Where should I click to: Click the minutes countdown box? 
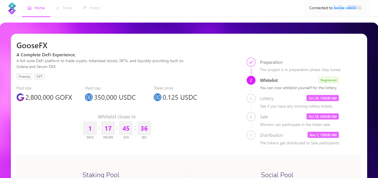click(126, 128)
